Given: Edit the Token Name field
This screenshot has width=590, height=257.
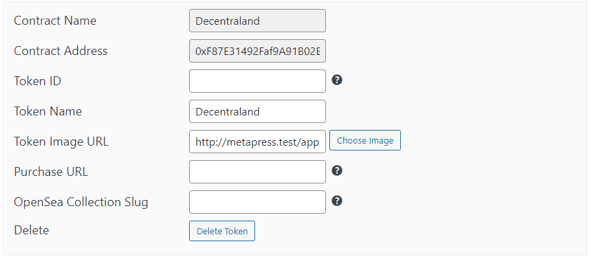Looking at the screenshot, I should tap(257, 111).
